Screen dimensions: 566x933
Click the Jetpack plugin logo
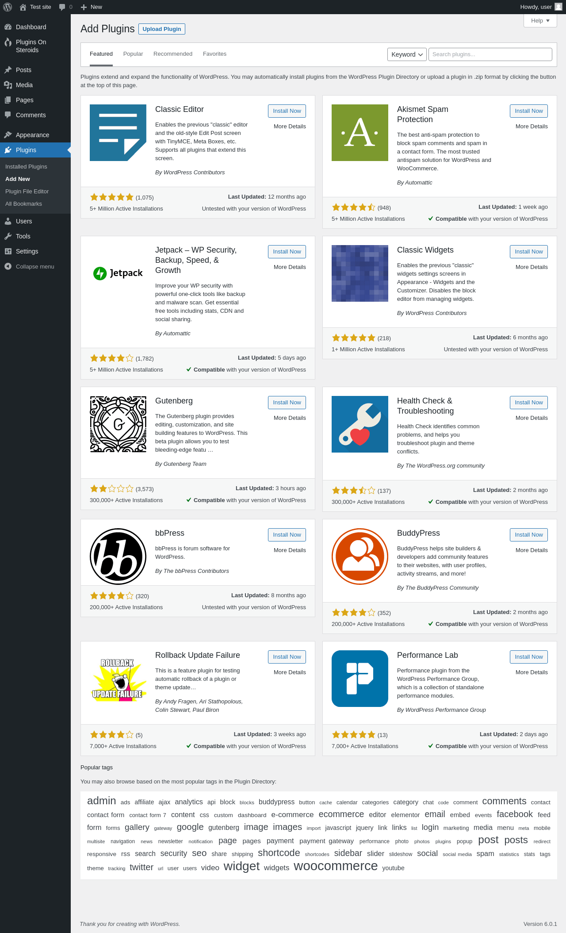pos(118,273)
